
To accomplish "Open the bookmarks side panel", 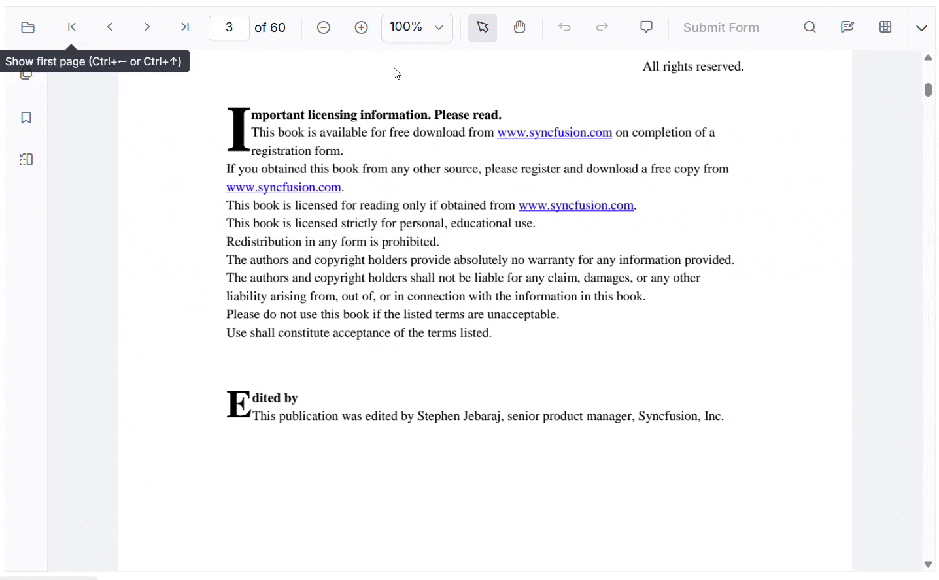I will [x=26, y=118].
